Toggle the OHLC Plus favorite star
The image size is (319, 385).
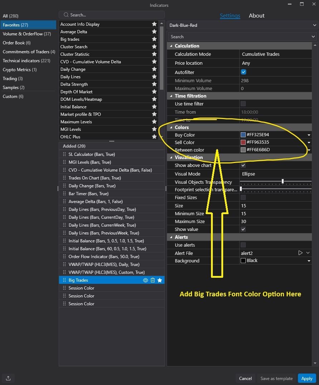pyautogui.click(x=154, y=137)
